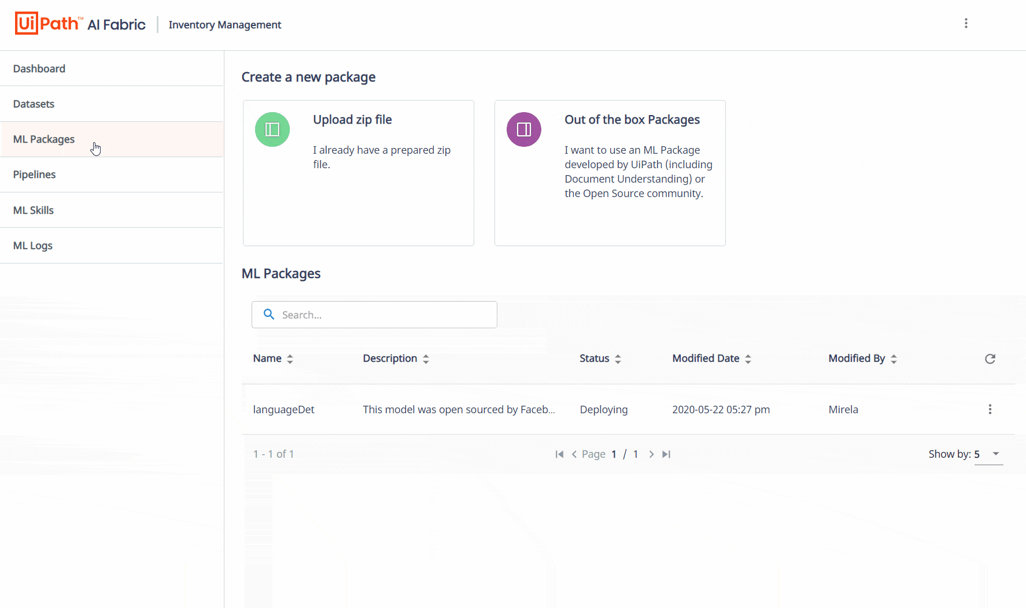This screenshot has height=608, width=1026.
Task: Open Datasets in the sidebar
Action: pos(112,104)
